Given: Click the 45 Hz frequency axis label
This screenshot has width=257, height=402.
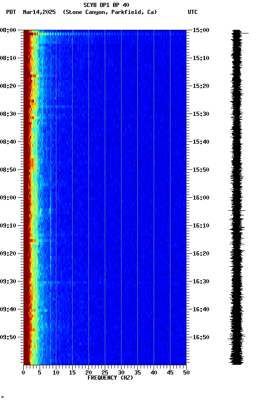Looking at the screenshot, I should [x=170, y=373].
